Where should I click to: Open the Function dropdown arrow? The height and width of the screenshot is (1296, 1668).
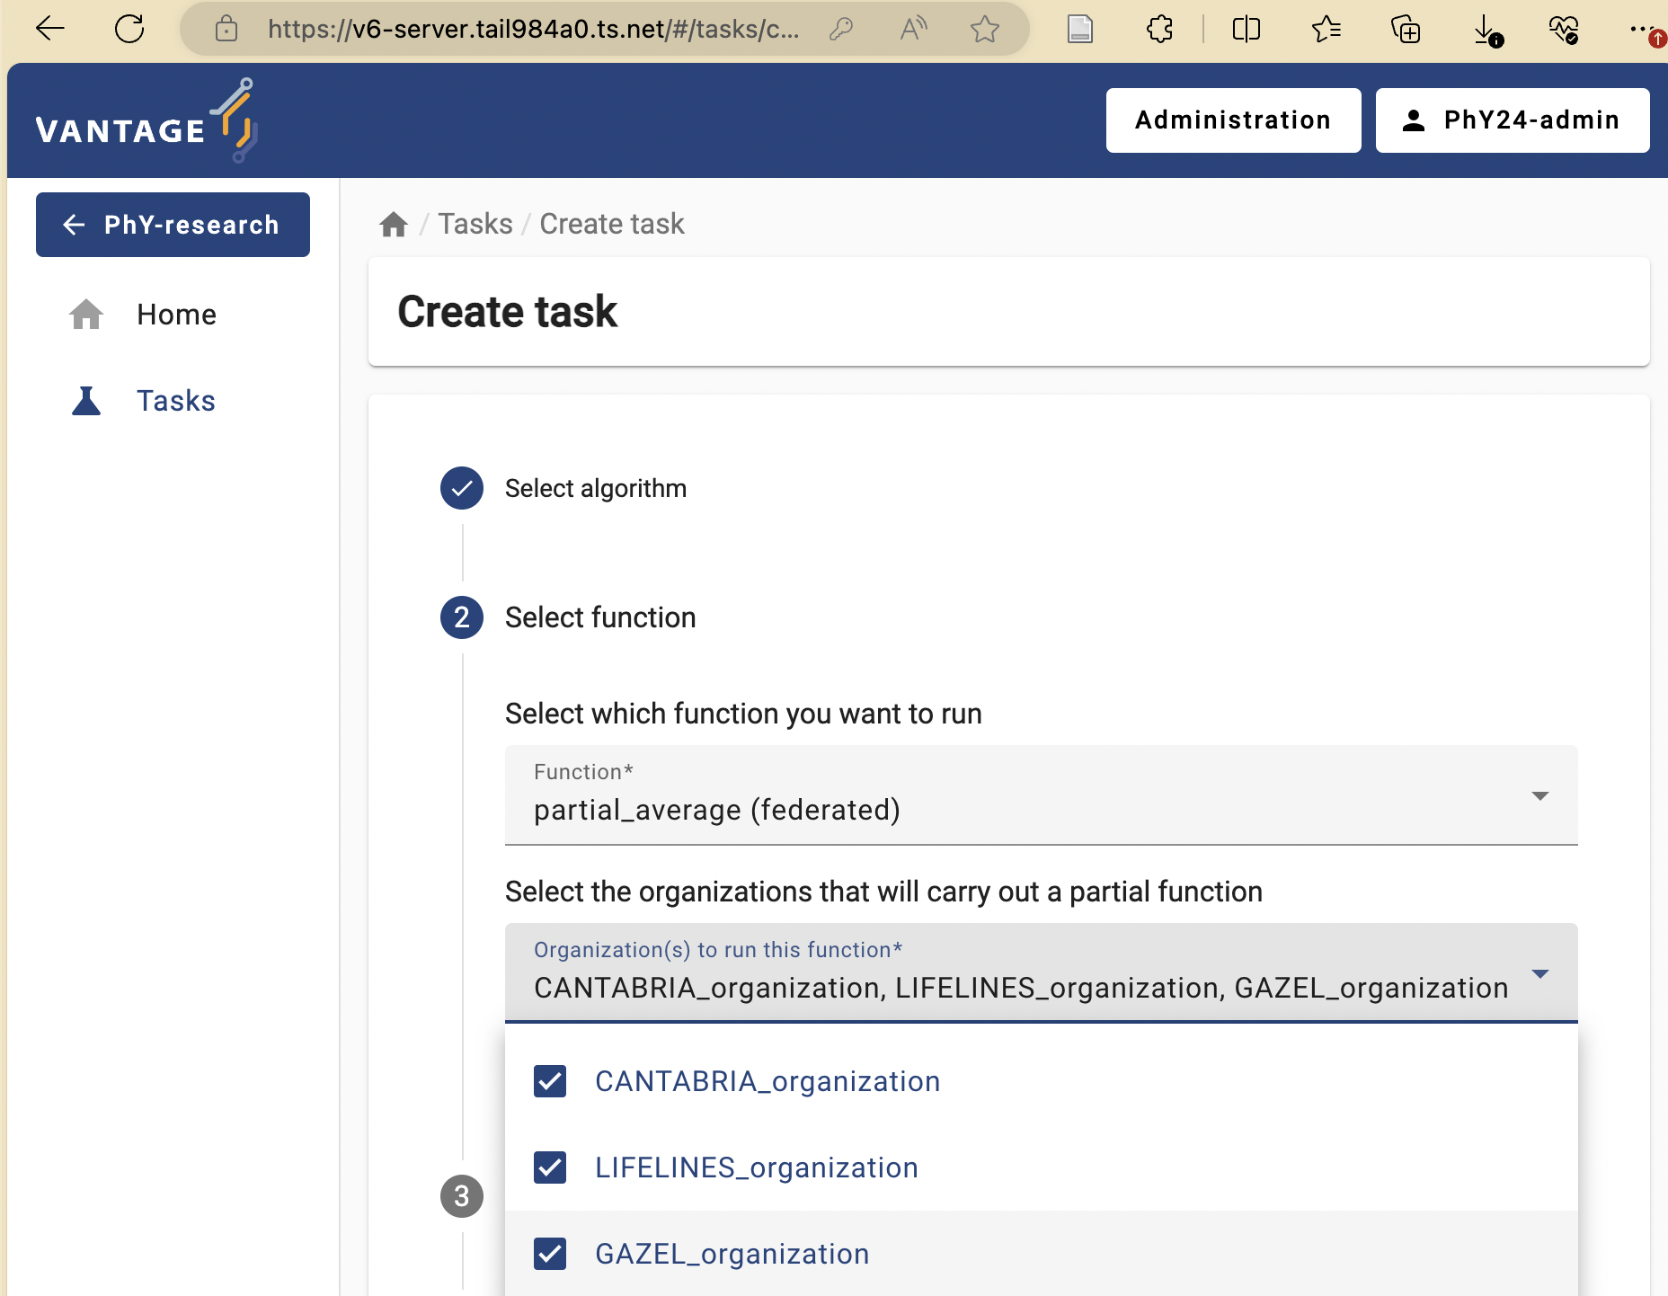point(1540,796)
